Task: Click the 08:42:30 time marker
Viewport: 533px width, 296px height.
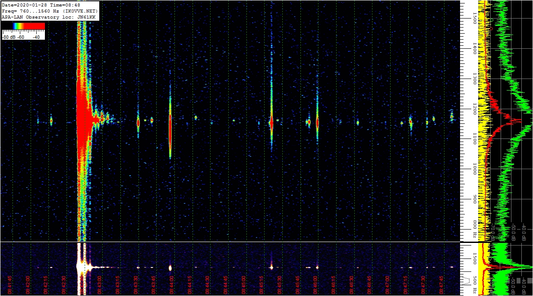Action: (63, 285)
